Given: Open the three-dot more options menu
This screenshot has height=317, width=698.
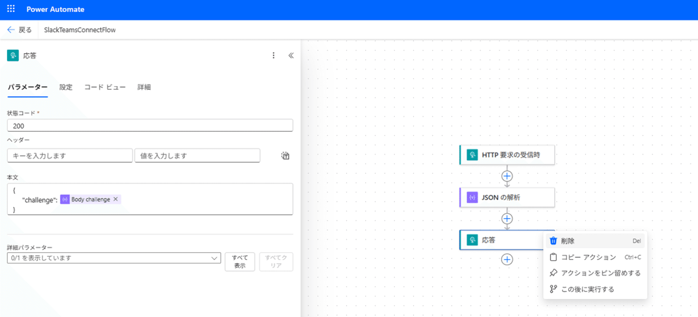Looking at the screenshot, I should click(x=274, y=55).
